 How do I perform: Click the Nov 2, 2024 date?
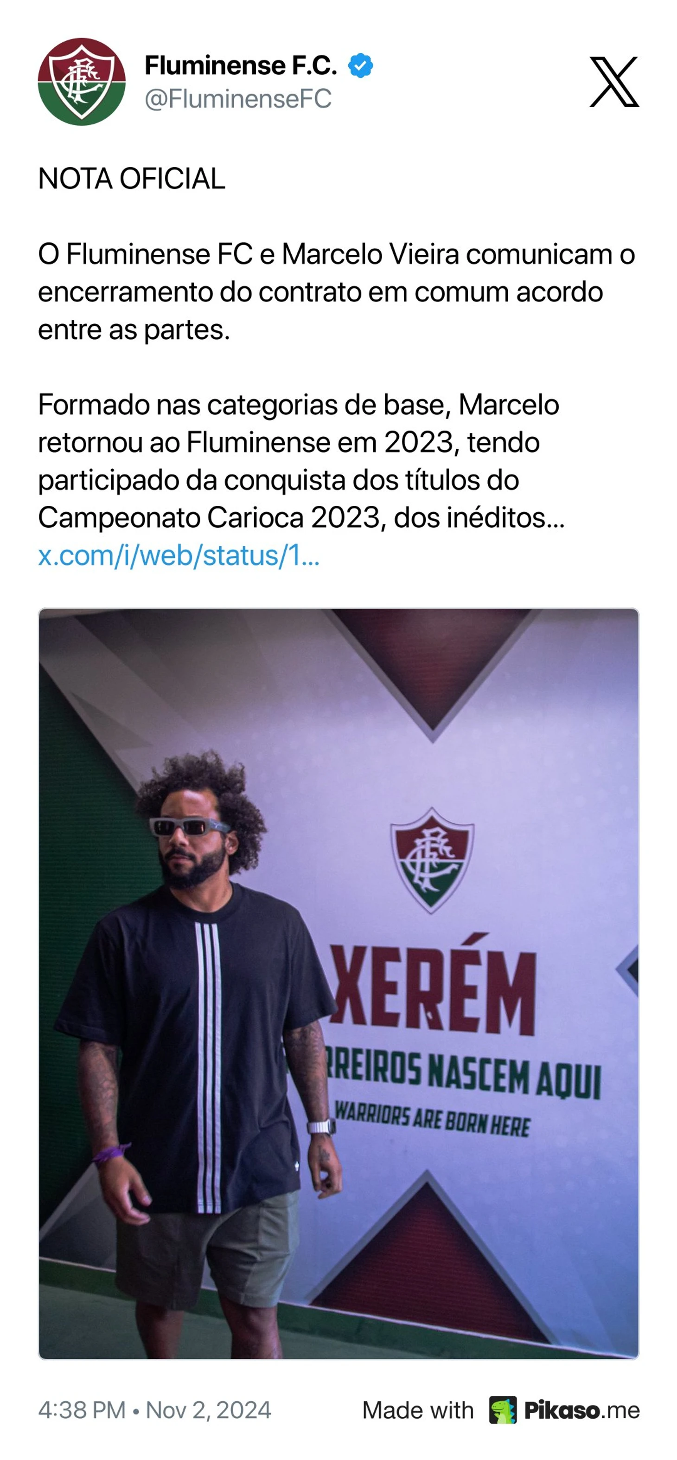[x=209, y=1410]
